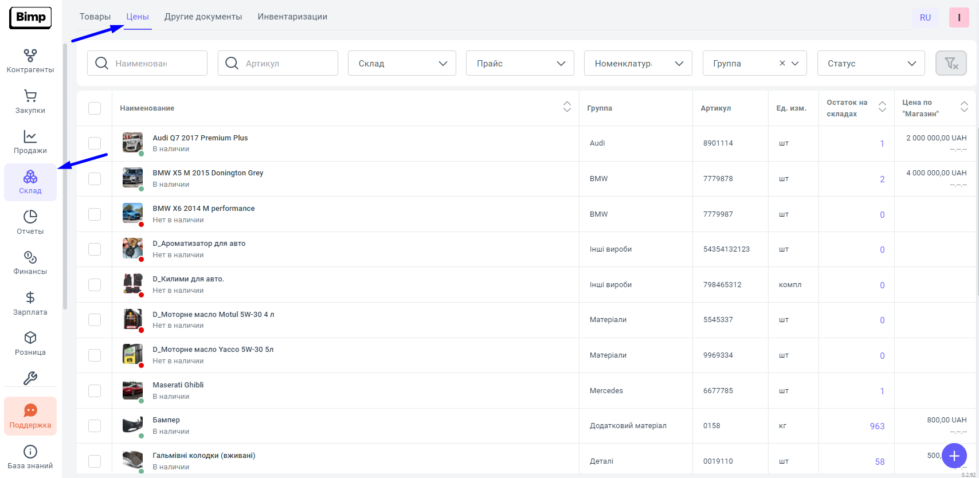The height and width of the screenshot is (478, 979).
Task: Select the Maserati Ghibli row checkbox
Action: [95, 391]
